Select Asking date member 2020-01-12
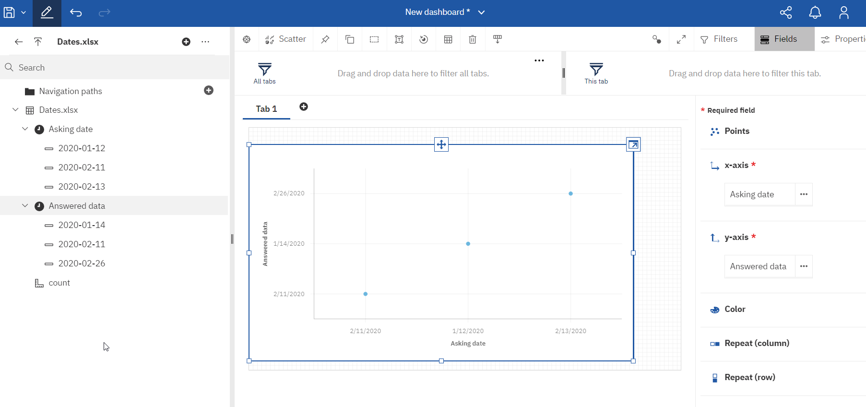Image resolution: width=866 pixels, height=407 pixels. (x=82, y=148)
